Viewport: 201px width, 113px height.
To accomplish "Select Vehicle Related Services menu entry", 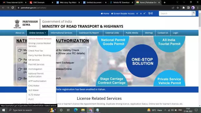I will coord(40,39).
